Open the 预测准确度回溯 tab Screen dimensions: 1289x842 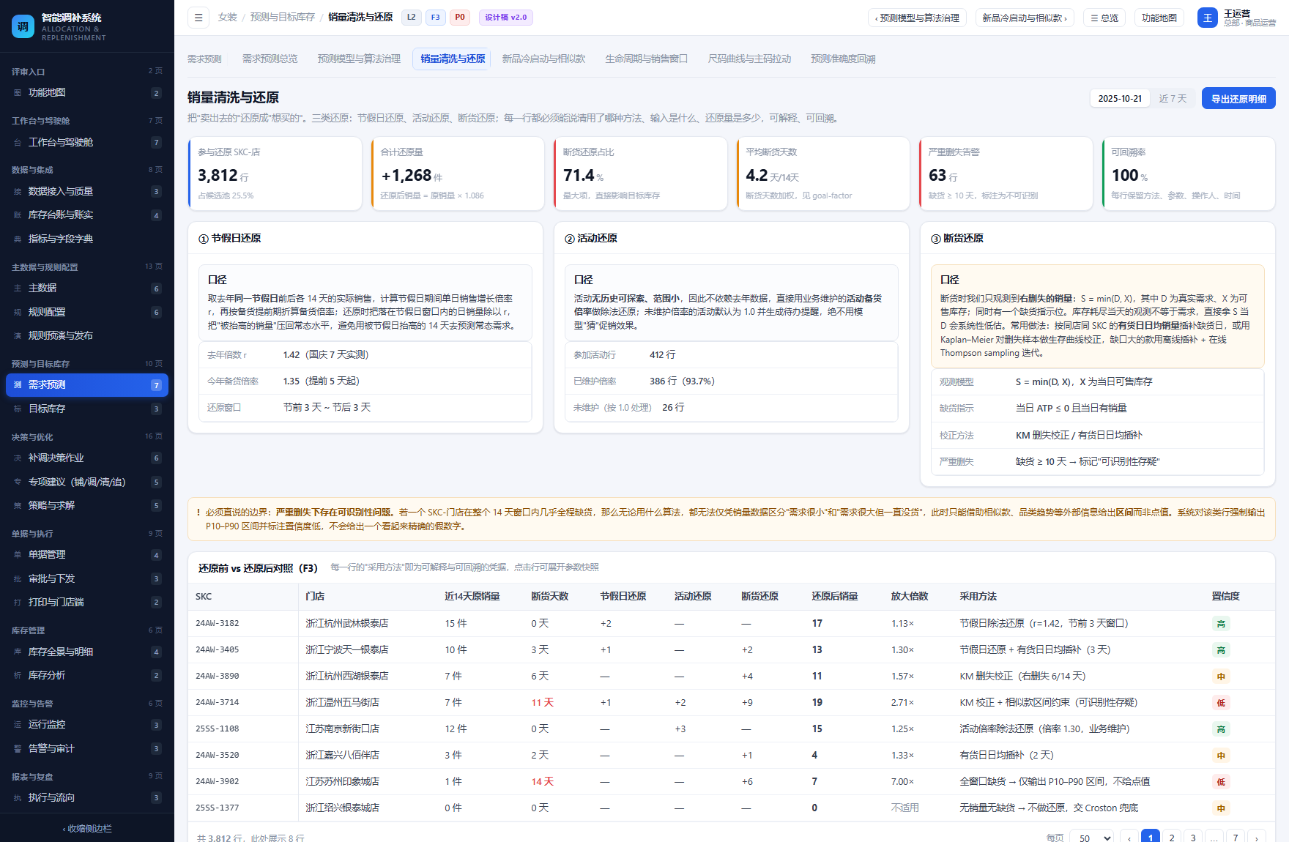coord(843,59)
